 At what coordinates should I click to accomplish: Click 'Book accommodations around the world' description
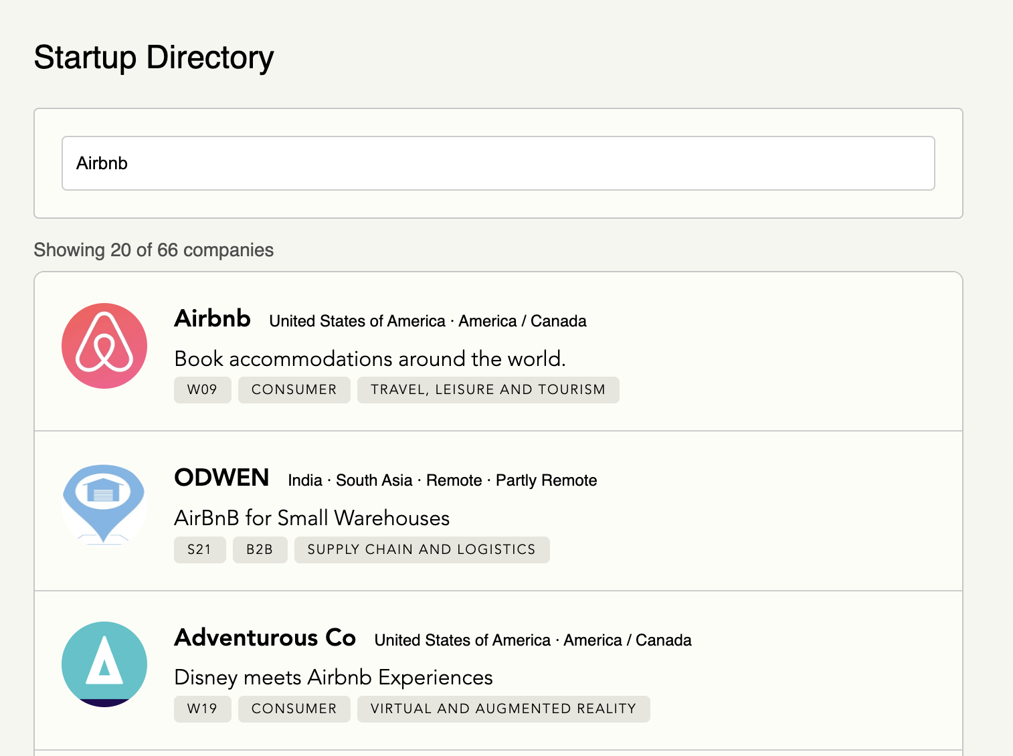coord(370,359)
